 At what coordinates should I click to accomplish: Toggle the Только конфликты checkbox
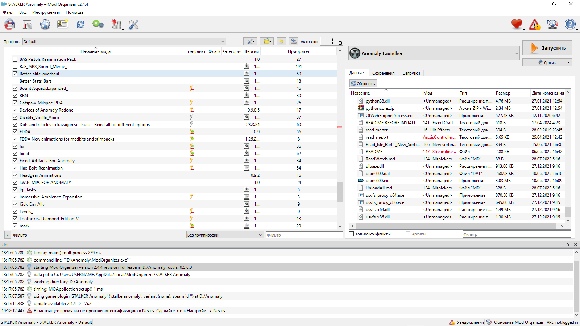click(351, 234)
